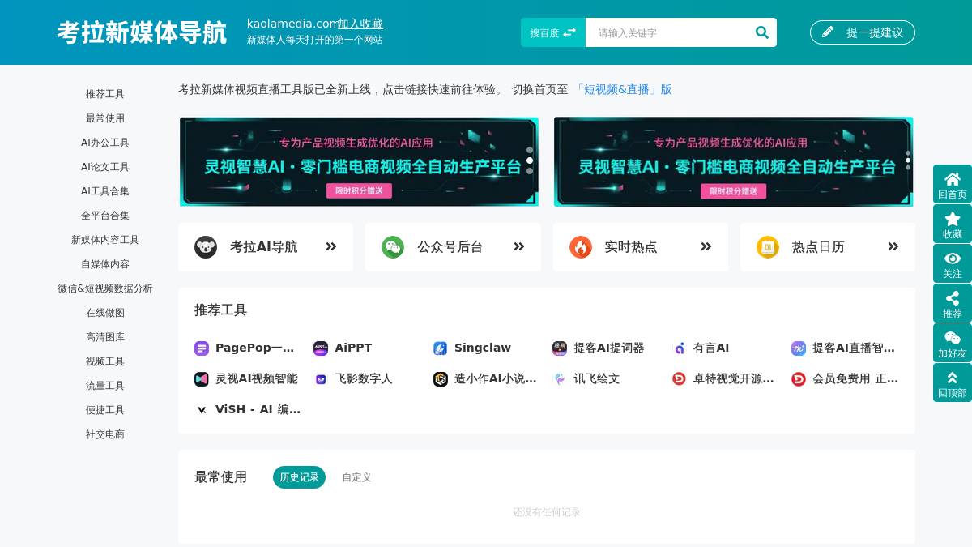Open AI办公工具 sidebar category
Viewport: 972px width, 547px height.
coord(105,143)
